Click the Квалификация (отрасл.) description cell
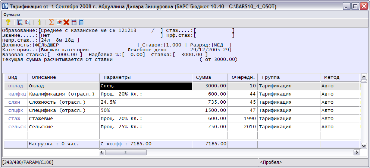The height and width of the screenshot is (168, 370). point(63,94)
